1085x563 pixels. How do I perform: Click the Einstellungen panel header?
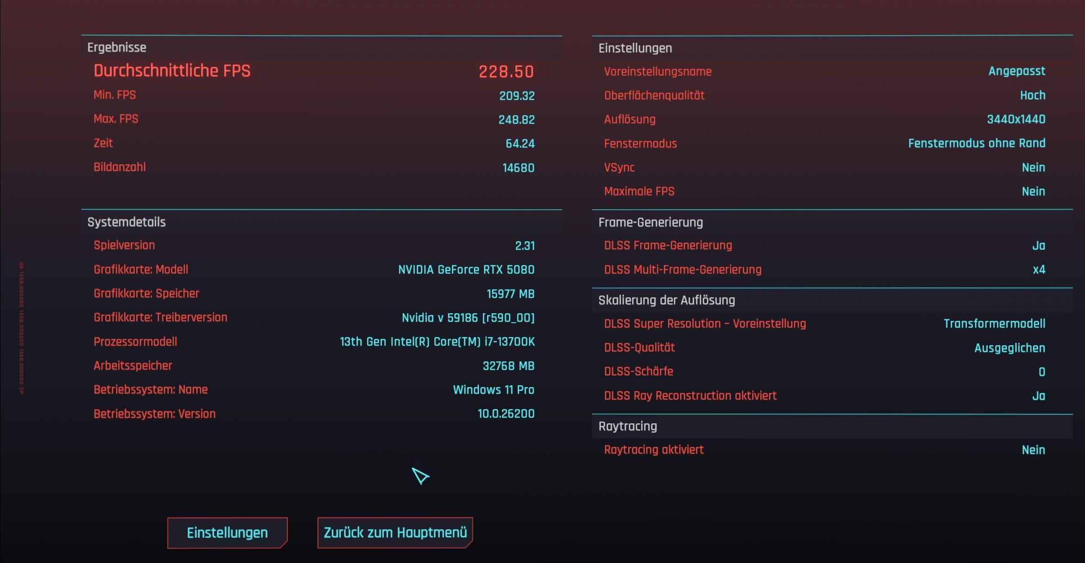click(635, 48)
